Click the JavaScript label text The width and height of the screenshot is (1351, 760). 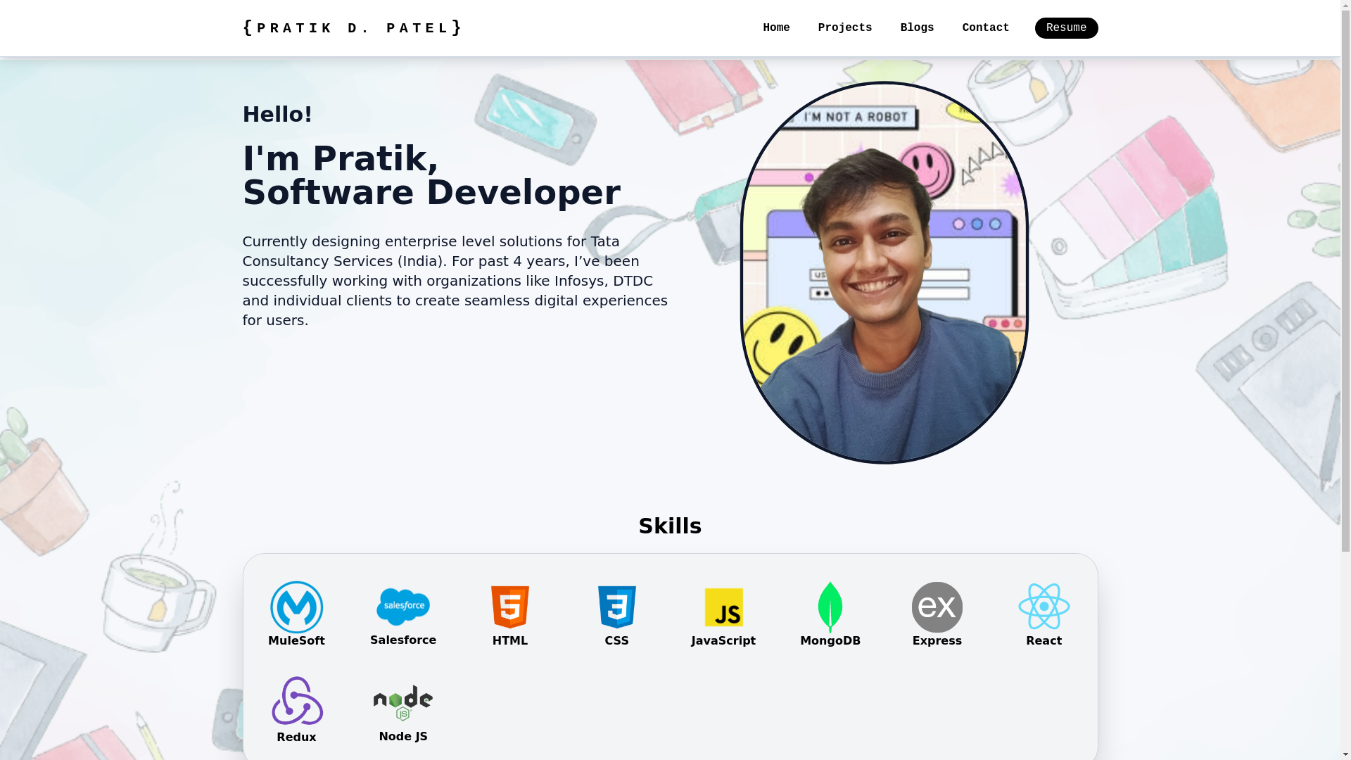(723, 641)
